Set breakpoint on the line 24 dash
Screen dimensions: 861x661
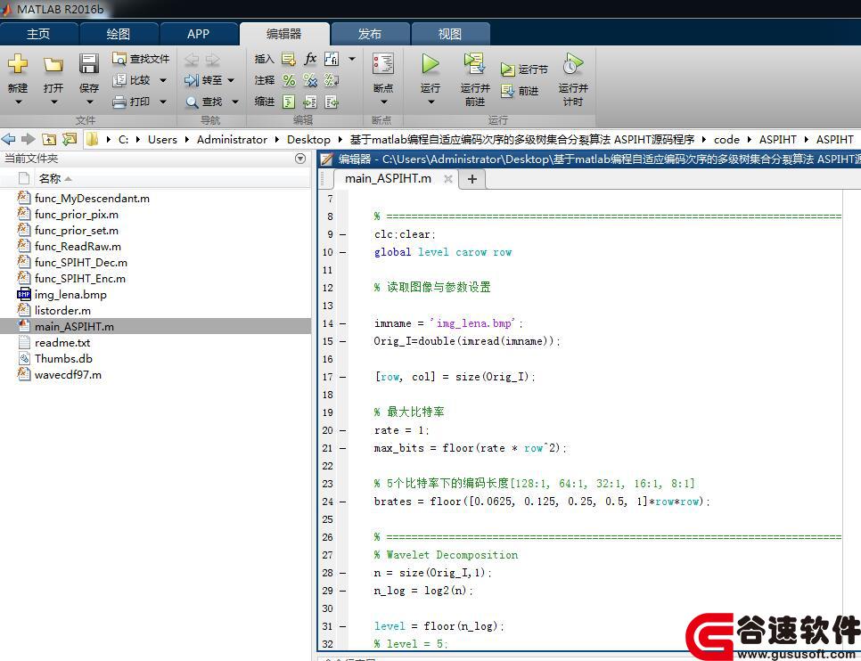[x=342, y=502]
